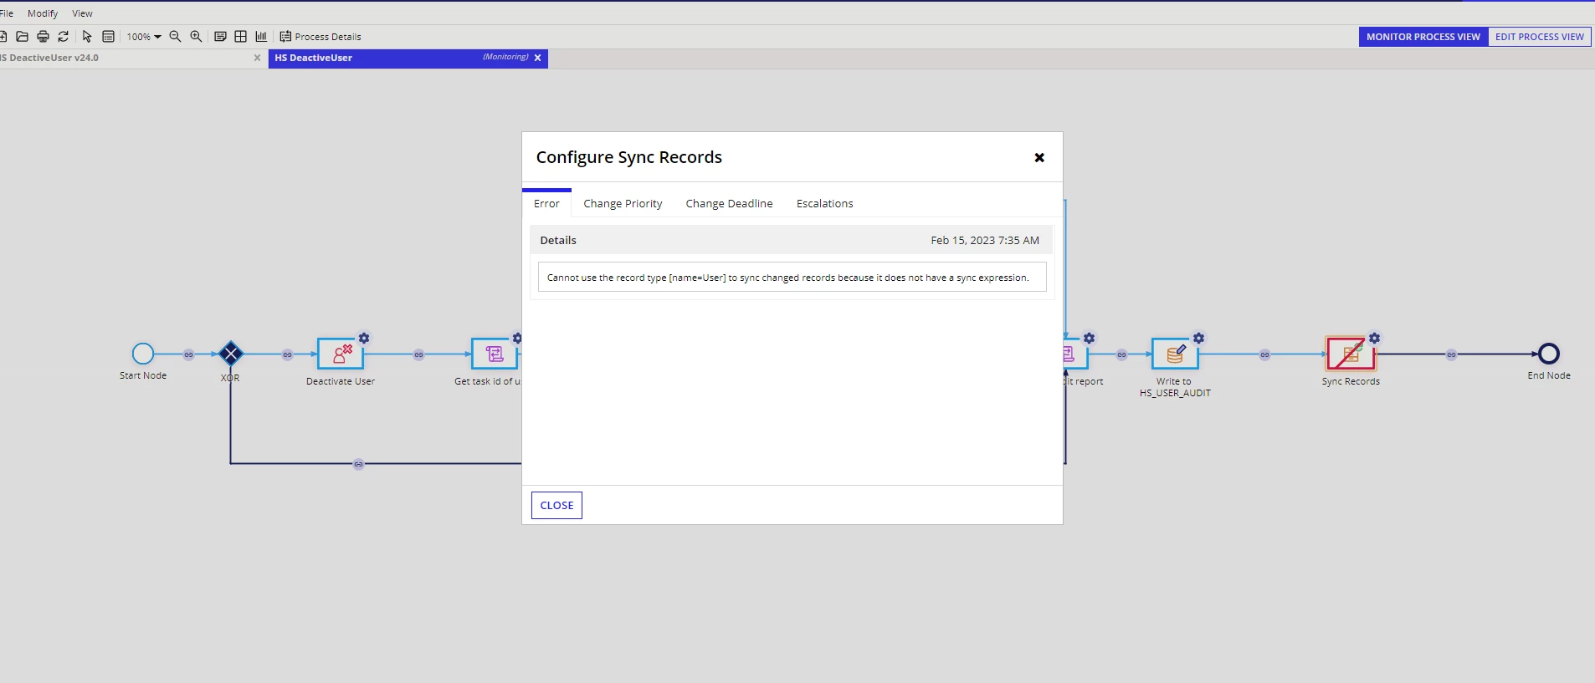
Task: Click the annotation note icon in toolbar
Action: point(220,37)
